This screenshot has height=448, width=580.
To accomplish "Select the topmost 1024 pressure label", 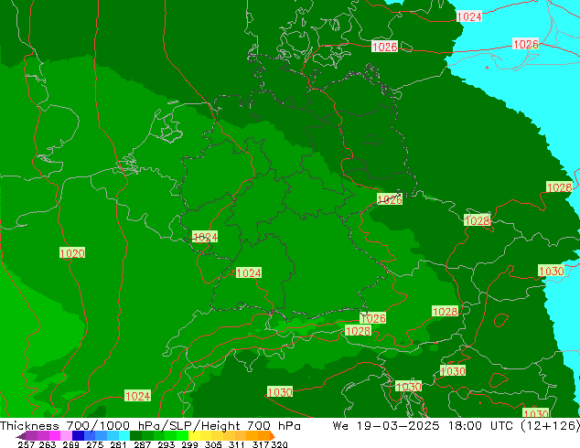I will click(469, 16).
